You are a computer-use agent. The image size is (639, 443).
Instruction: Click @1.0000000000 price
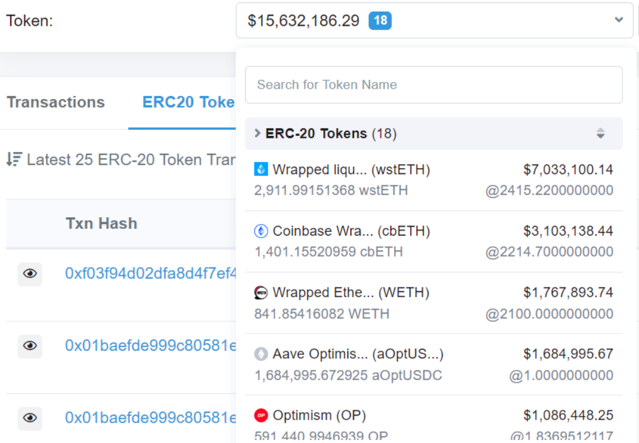pyautogui.click(x=561, y=375)
